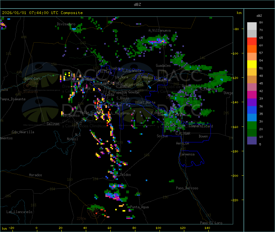Click the -20 km x-axis tick label
The height and width of the screenshot is (232, 275).
(12, 228)
